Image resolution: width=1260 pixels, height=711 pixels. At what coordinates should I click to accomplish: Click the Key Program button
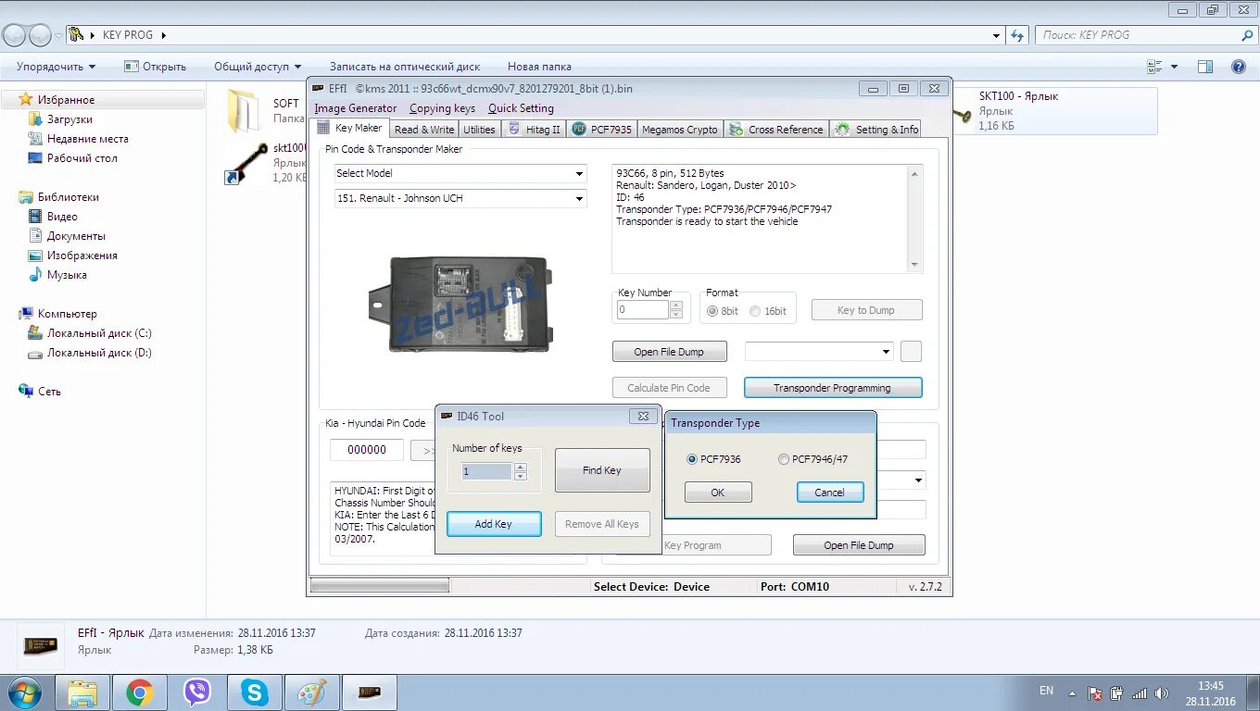(693, 545)
